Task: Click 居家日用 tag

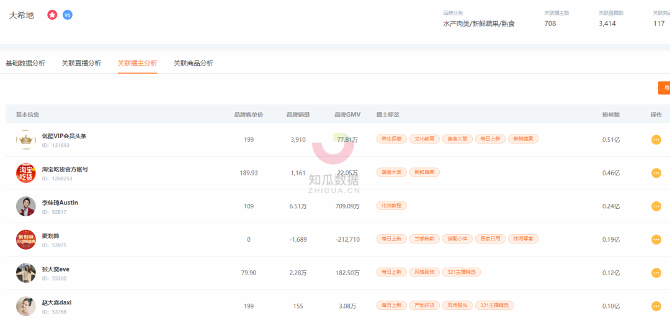Action: click(x=490, y=239)
